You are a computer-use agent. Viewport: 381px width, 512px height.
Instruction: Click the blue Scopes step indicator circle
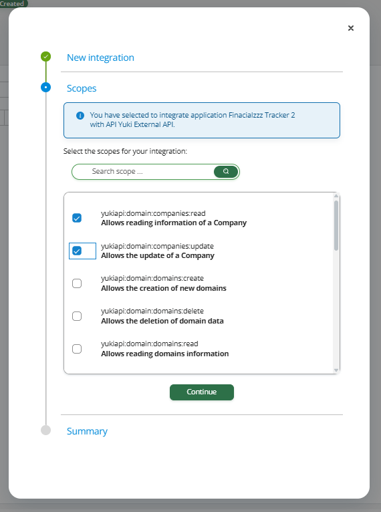[x=45, y=87]
